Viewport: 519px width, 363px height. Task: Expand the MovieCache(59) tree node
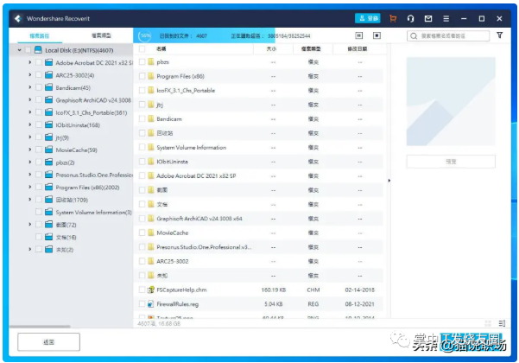[x=29, y=150]
